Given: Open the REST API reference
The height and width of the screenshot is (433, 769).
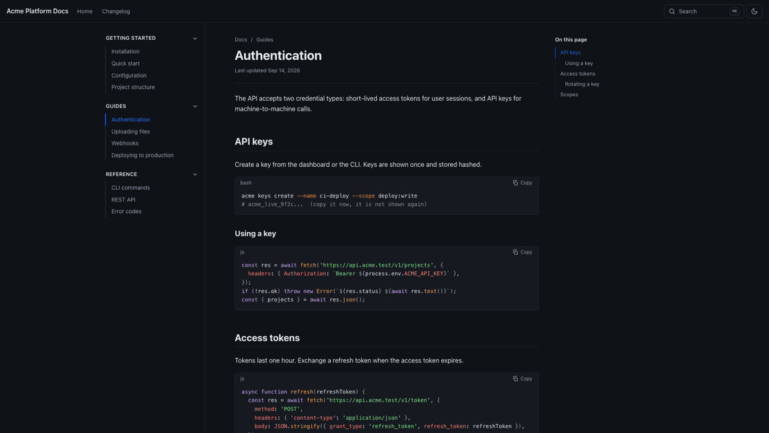Looking at the screenshot, I should pos(123,200).
